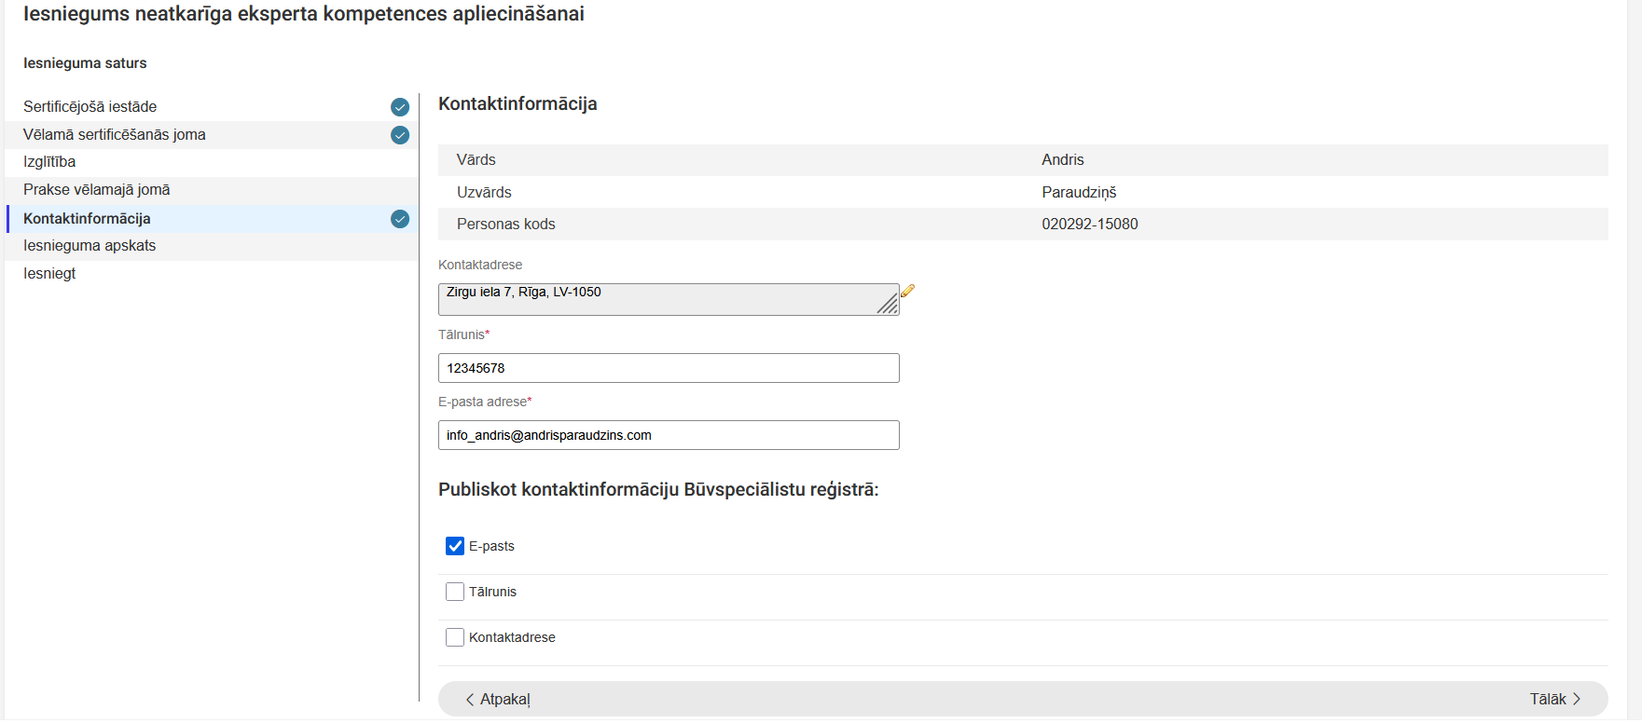Image resolution: width=1642 pixels, height=723 pixels.
Task: Go back using the Atpakaļ button
Action: 498,699
